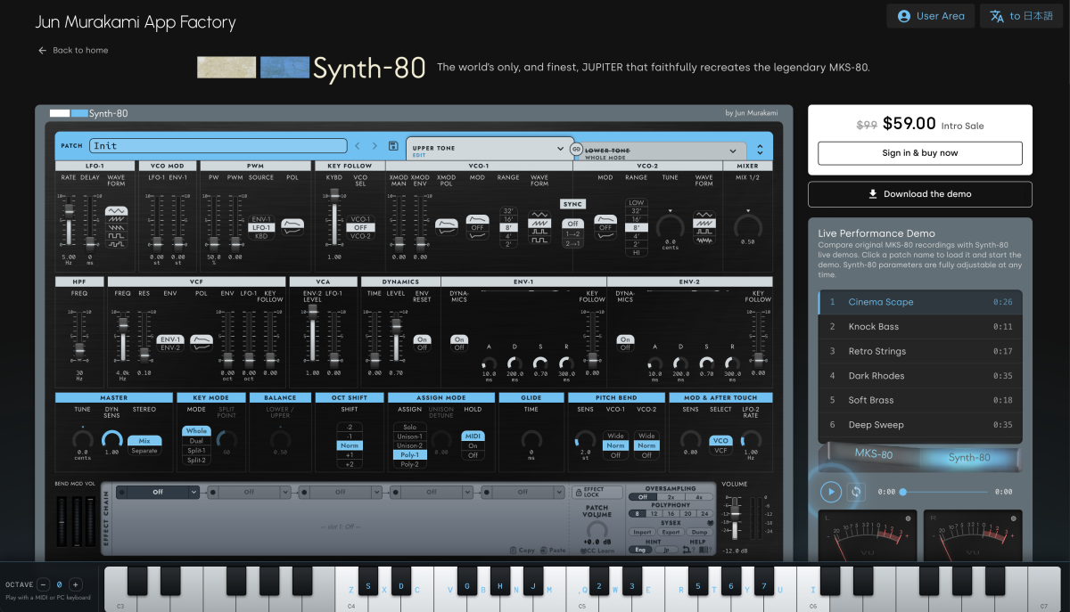Viewport: 1070px width, 612px height.
Task: Click the Paste effect chain icon
Action: coord(544,550)
